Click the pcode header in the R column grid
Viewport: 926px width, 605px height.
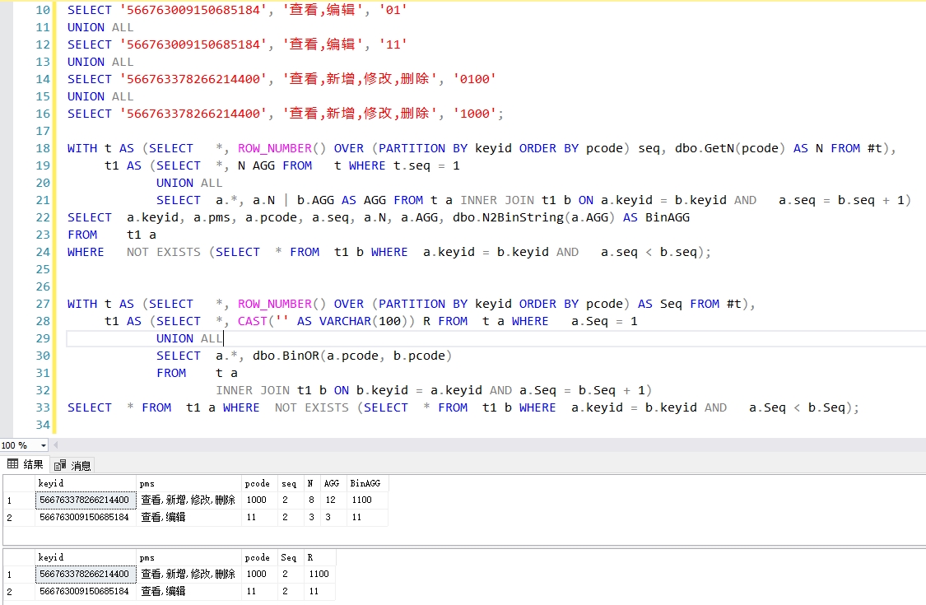coord(258,557)
